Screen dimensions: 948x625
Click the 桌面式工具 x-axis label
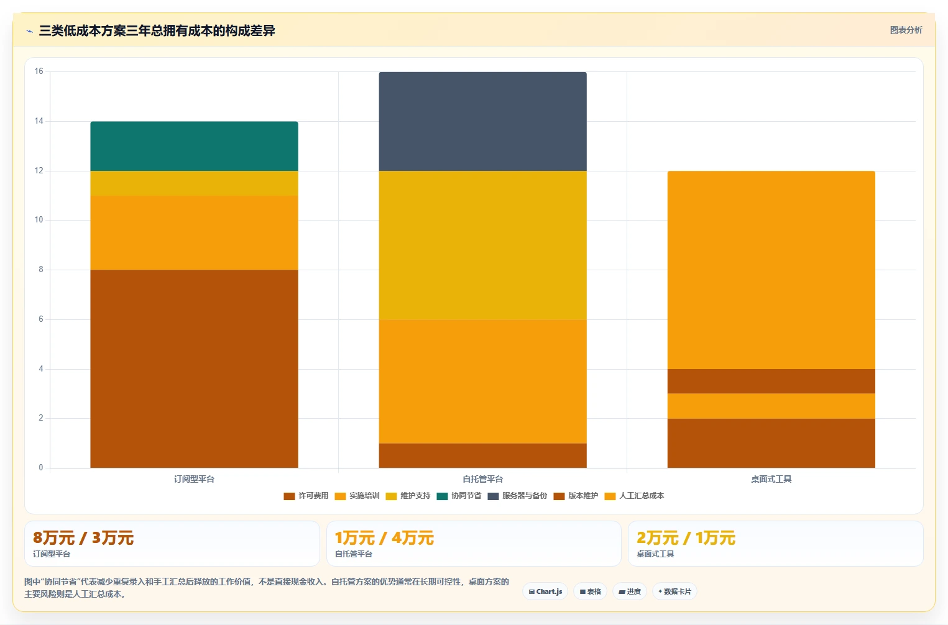point(771,479)
